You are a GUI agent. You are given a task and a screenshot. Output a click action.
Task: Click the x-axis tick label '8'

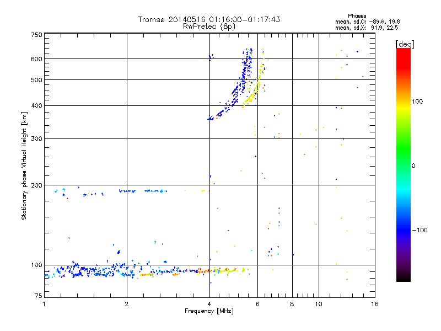(292, 304)
